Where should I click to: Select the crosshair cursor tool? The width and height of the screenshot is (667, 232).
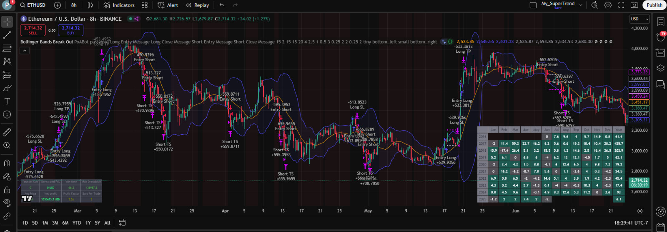(7, 22)
